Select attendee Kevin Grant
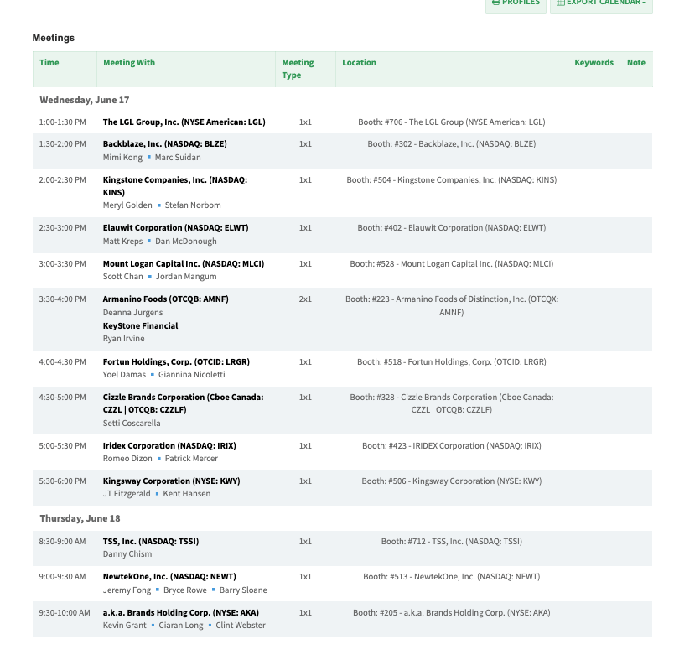This screenshot has height=660, width=700. tap(124, 625)
